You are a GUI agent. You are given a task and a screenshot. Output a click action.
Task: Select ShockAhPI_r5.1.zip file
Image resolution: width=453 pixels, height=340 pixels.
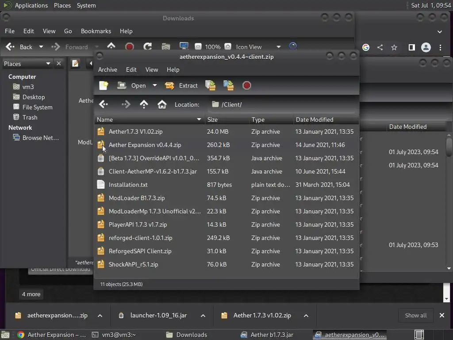[x=226, y=265]
